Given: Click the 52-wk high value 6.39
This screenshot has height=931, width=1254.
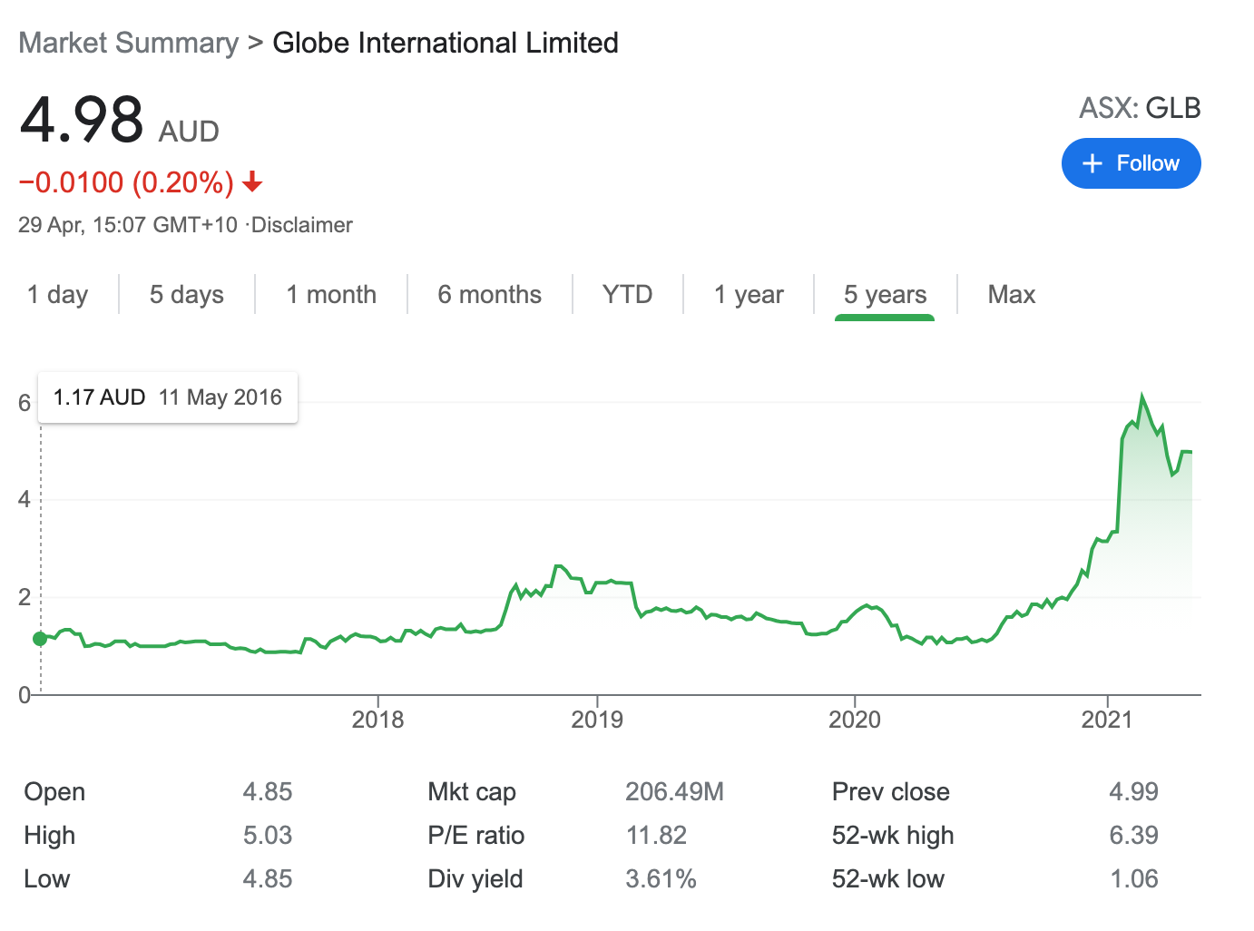Looking at the screenshot, I should click(x=1134, y=835).
